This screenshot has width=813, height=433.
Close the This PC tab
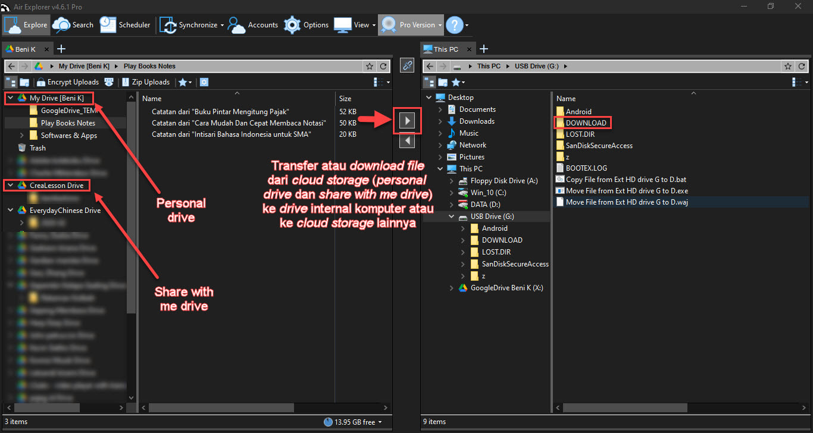point(469,49)
